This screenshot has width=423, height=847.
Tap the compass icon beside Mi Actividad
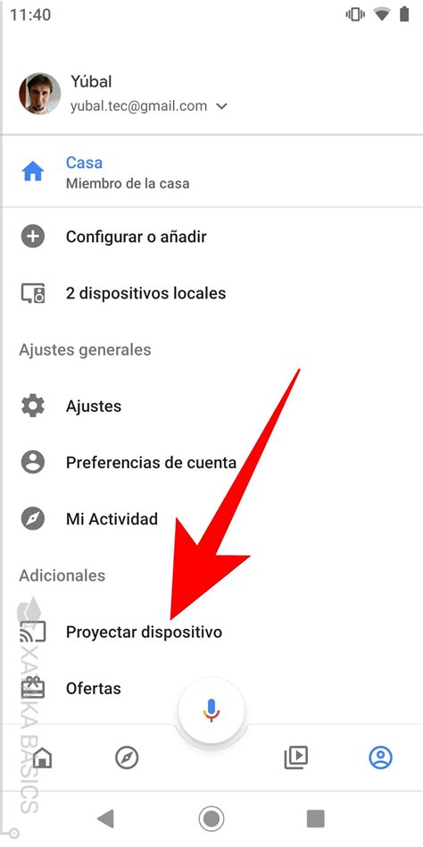coord(33,518)
